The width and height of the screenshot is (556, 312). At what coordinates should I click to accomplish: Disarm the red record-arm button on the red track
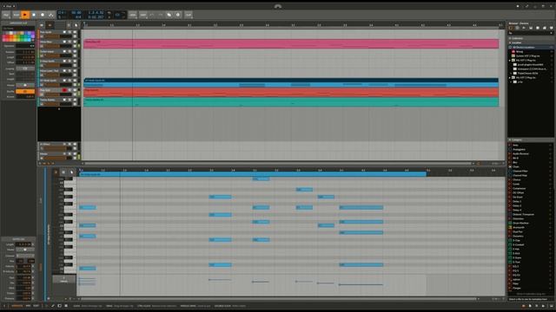tap(64, 90)
